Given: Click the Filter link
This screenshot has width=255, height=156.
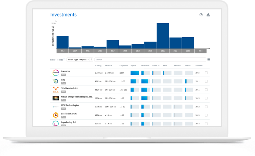Looking at the screenshot, I should pyautogui.click(x=53, y=60).
